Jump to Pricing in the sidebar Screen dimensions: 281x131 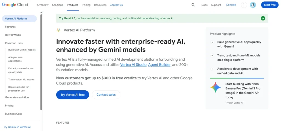(9, 105)
